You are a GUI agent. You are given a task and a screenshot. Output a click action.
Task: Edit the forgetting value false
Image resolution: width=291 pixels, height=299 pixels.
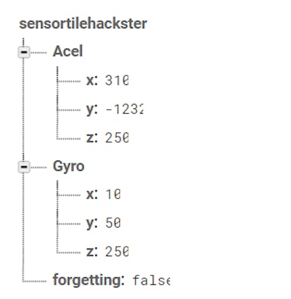pos(151,280)
